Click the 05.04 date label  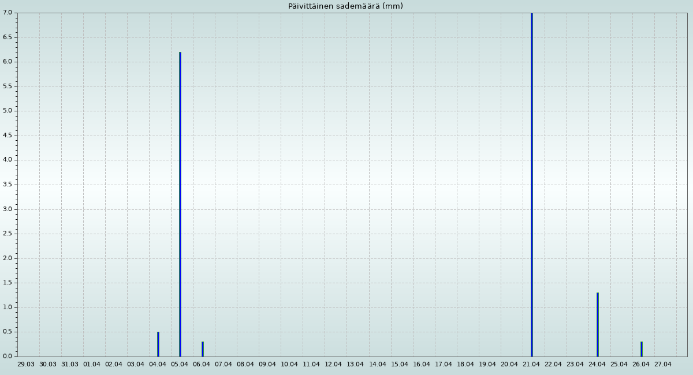click(x=180, y=364)
